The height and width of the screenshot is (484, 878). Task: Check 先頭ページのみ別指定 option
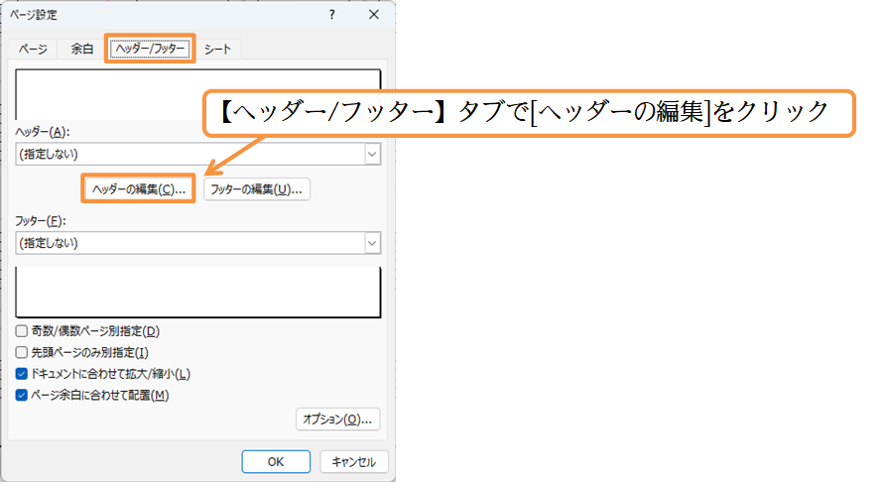click(21, 352)
